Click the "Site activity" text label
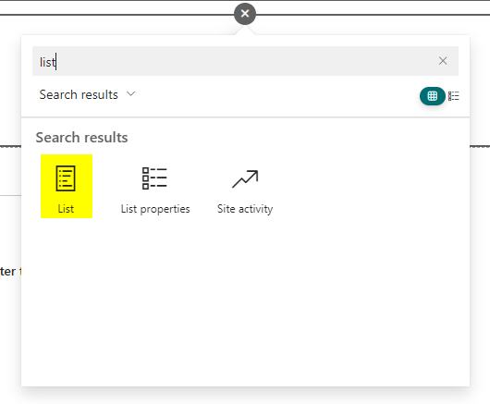The image size is (490, 404). (245, 209)
